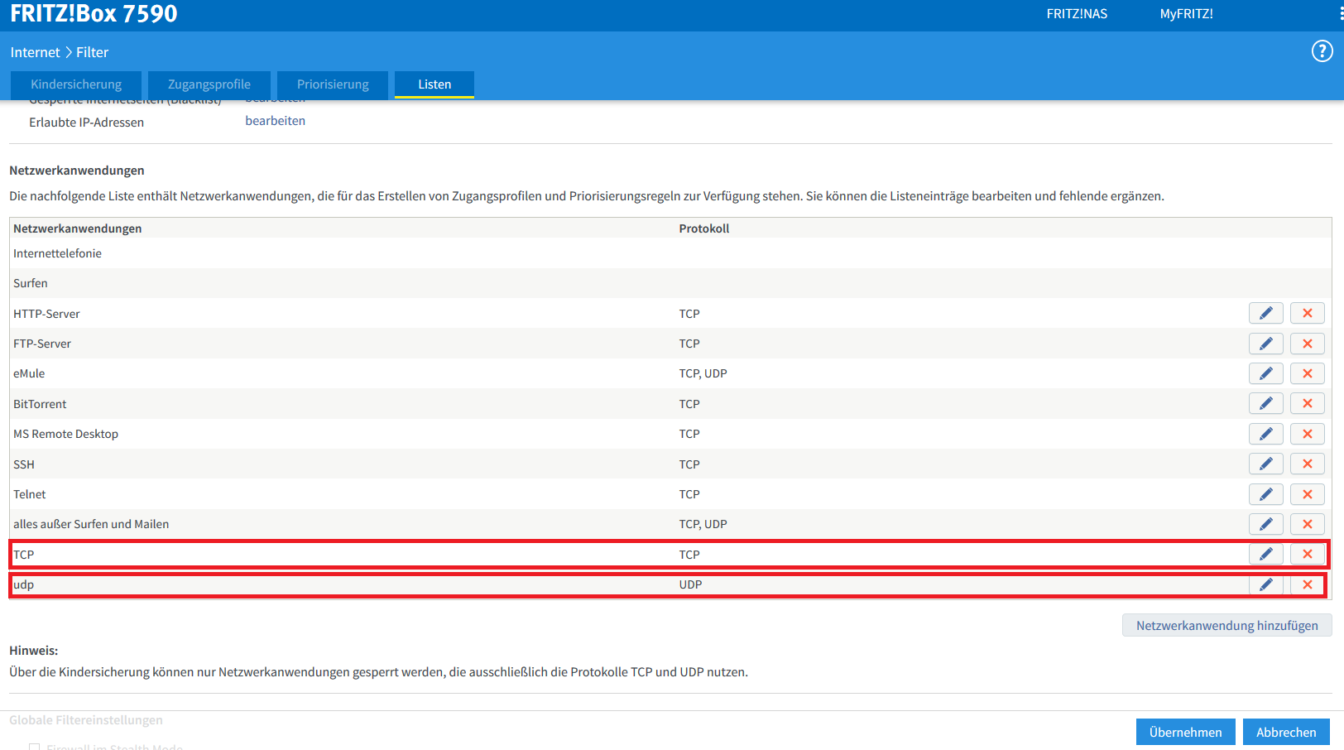Image resolution: width=1344 pixels, height=750 pixels.
Task: Delete the HTTP-Server entry
Action: point(1308,313)
